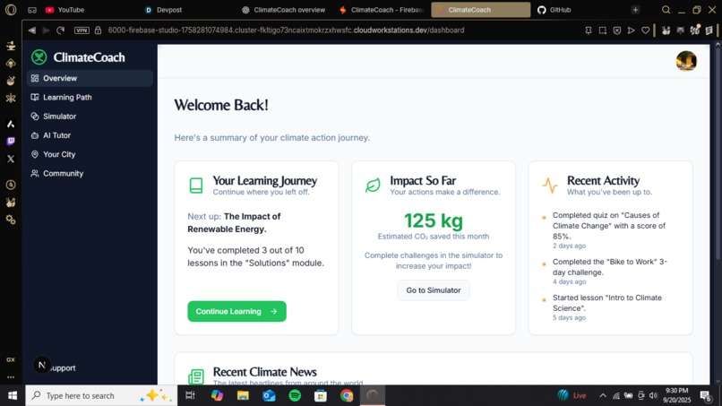Open the ad blocker shield icon
This screenshot has height=406, width=722.
coord(617,30)
